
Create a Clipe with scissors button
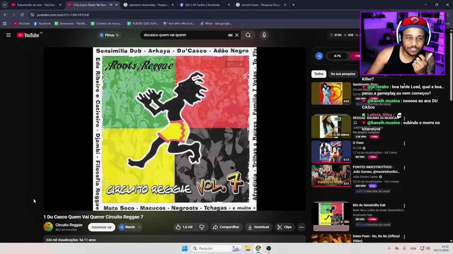[285, 227]
